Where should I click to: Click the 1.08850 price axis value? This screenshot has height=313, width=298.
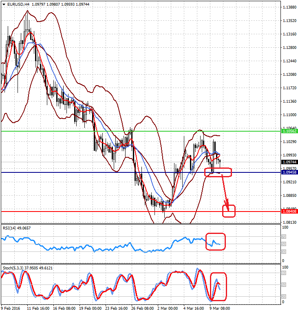[289, 196]
